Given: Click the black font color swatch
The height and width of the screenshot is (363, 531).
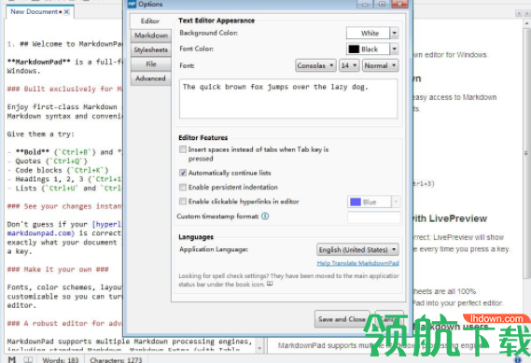Looking at the screenshot, I should pos(354,49).
